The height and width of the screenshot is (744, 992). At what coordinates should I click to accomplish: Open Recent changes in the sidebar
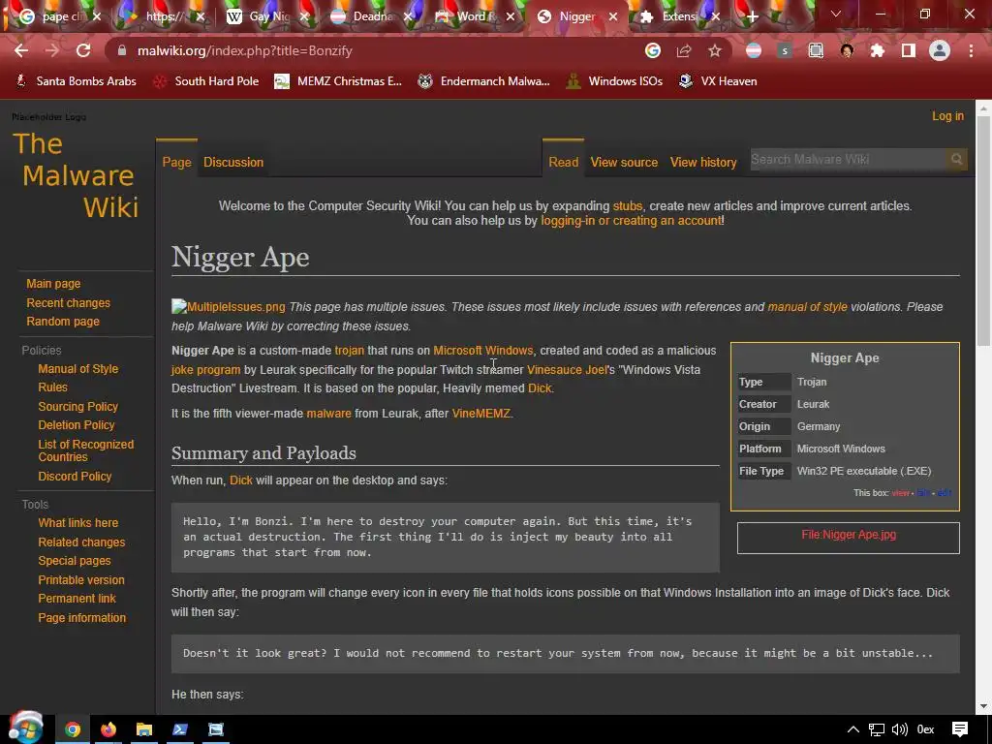pyautogui.click(x=69, y=302)
